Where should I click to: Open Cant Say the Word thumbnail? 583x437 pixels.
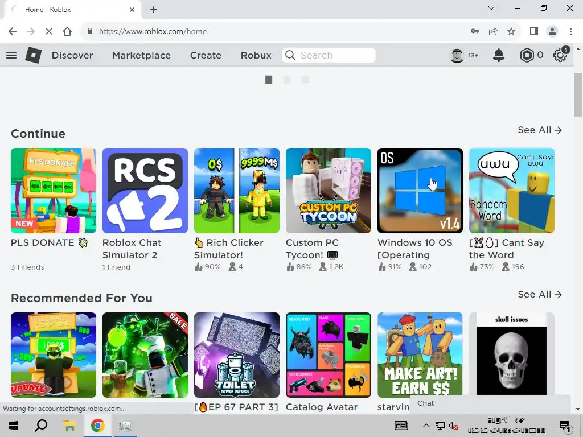512,191
